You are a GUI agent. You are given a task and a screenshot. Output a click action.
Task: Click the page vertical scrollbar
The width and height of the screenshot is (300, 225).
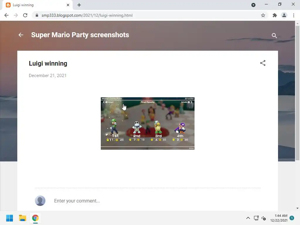[x=297, y=93]
